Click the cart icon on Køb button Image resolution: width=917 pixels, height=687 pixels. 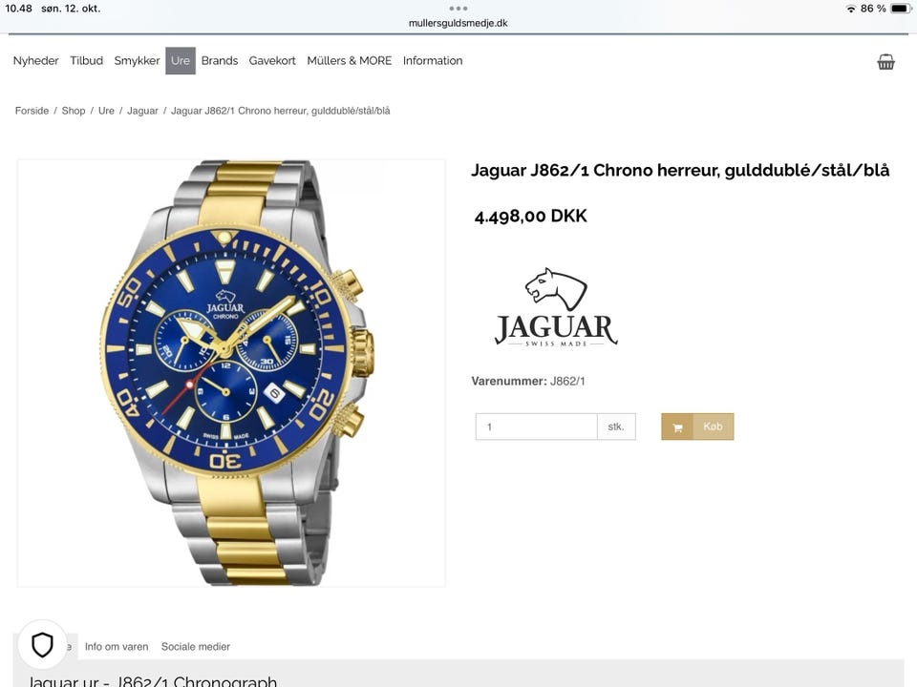(677, 427)
